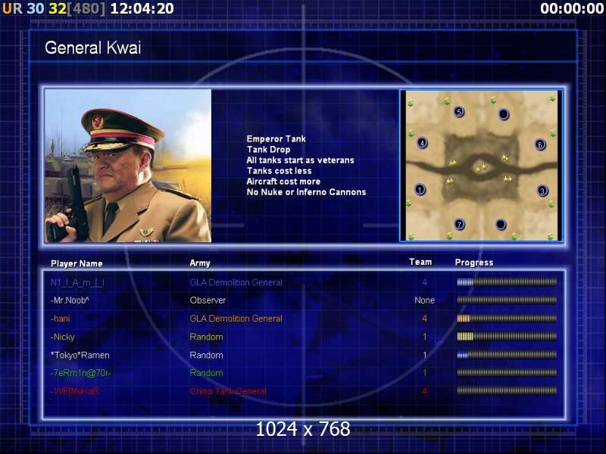Click the -hani loading progress bar
Screen dimensions: 606x454
coord(507,319)
